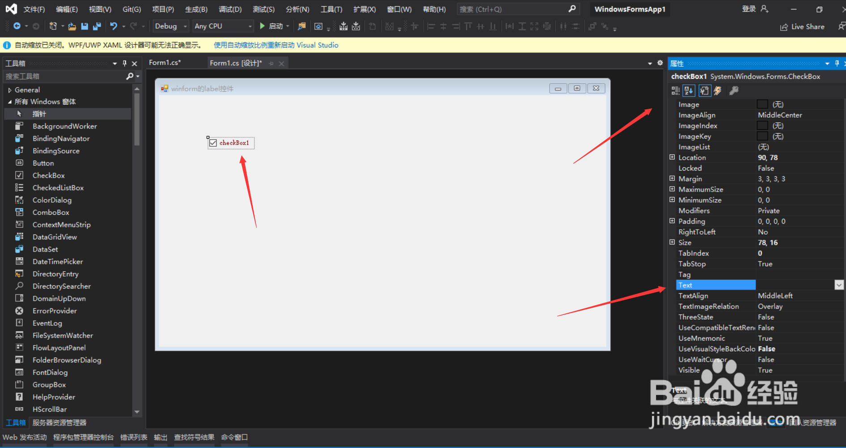Screen dimensions: 846x448
Task: Open the 程序包管理器控制台 tab
Action: 83,437
